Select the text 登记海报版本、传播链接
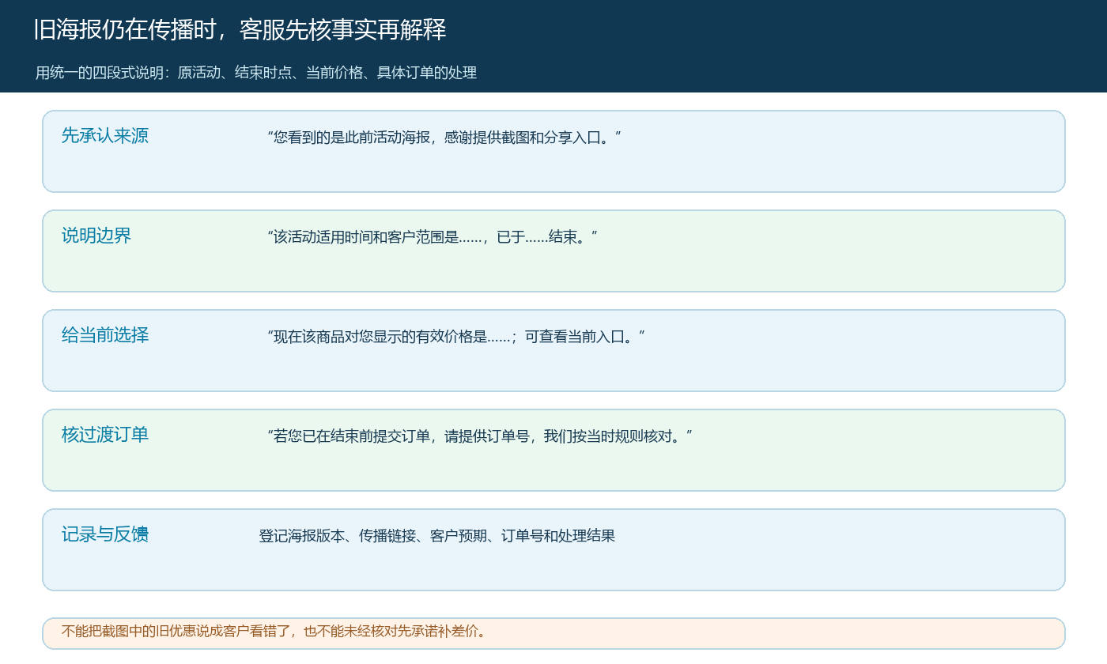This screenshot has height=664, width=1107. click(436, 536)
